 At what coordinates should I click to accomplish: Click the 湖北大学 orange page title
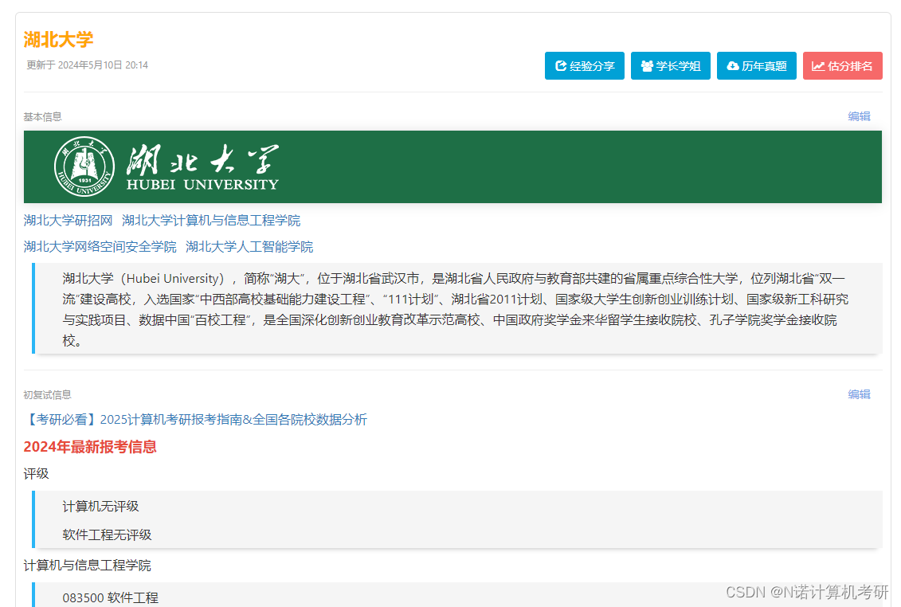pos(58,40)
